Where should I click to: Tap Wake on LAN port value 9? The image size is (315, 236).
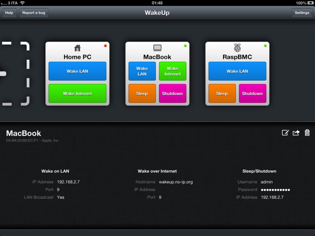click(58, 190)
